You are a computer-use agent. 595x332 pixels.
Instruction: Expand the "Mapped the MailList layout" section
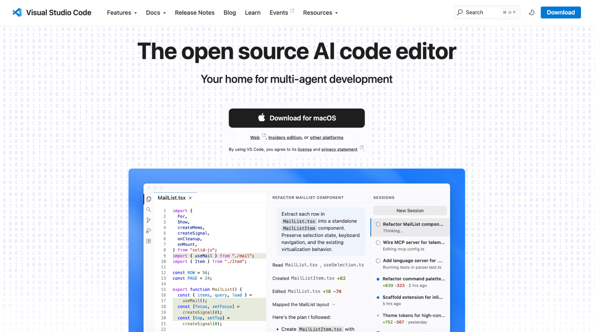pyautogui.click(x=304, y=305)
